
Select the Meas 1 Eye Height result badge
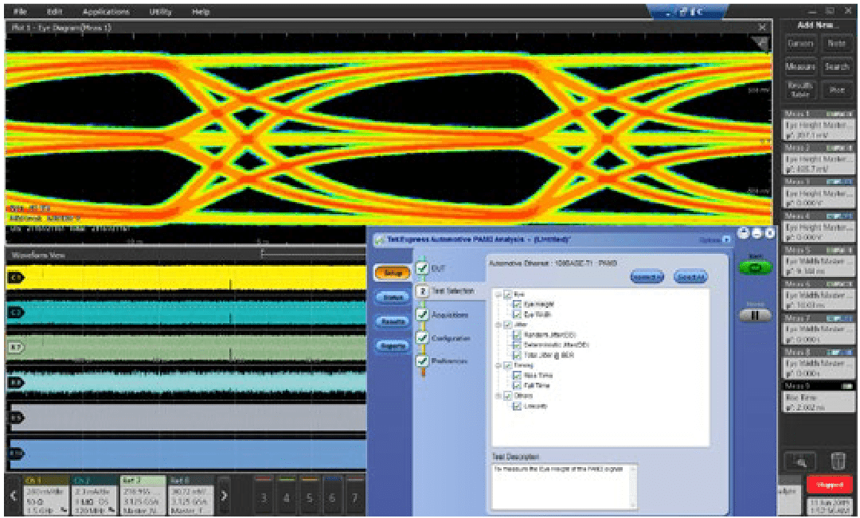click(818, 127)
